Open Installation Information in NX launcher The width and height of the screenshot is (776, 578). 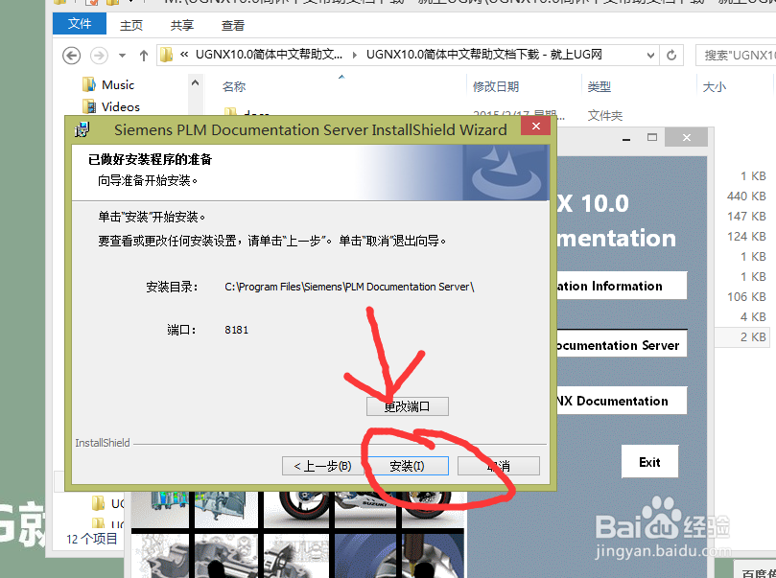(623, 286)
